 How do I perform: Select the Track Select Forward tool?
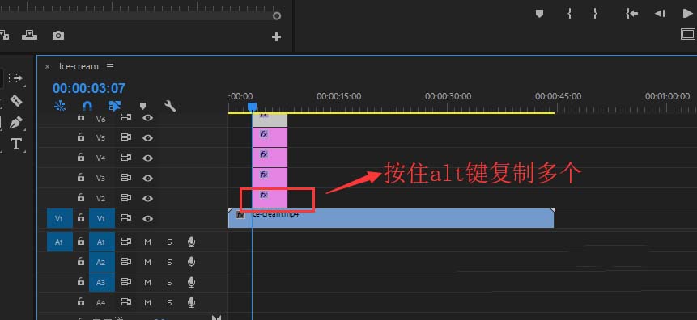click(15, 78)
